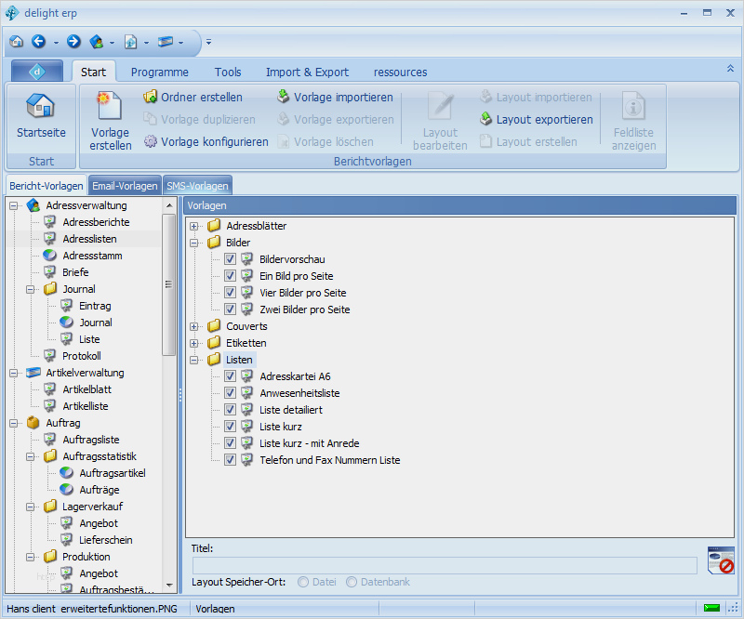Viewport: 744px width, 619px height.
Task: Click the Auftrag box icon in tree
Action: click(x=33, y=423)
